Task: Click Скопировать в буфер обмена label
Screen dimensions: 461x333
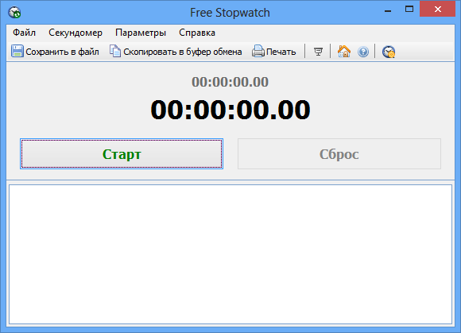Action: tap(183, 52)
